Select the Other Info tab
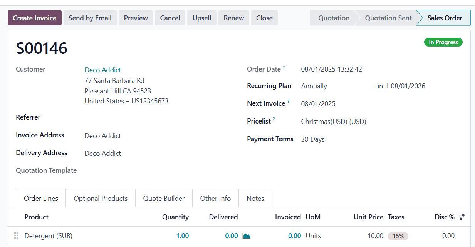Viewport: 475px width, 247px height. click(215, 199)
